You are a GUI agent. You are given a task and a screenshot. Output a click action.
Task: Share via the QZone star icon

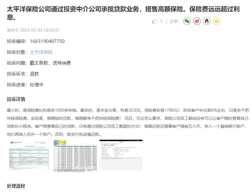[217, 21]
